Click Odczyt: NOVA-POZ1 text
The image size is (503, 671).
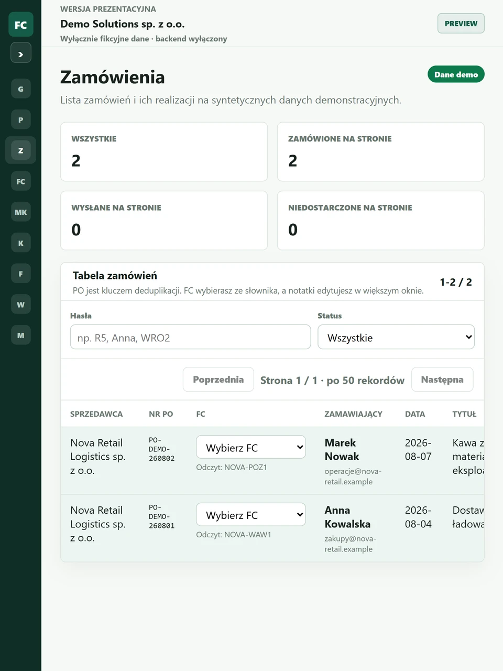click(x=232, y=467)
